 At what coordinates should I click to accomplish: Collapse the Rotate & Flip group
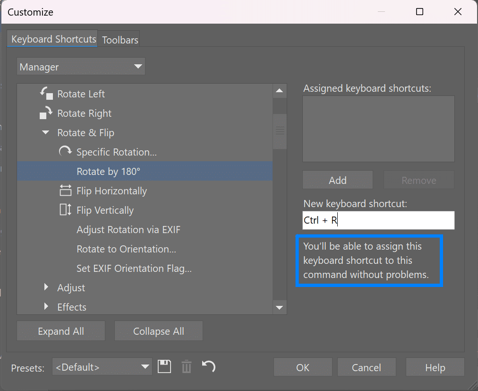tap(45, 132)
